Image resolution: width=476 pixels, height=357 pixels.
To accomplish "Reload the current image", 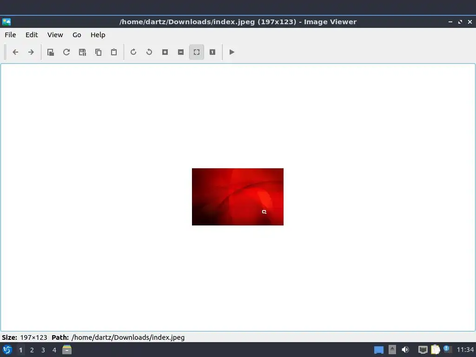I will (x=66, y=52).
